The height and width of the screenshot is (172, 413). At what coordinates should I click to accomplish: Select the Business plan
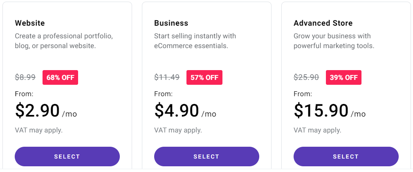coord(206,157)
